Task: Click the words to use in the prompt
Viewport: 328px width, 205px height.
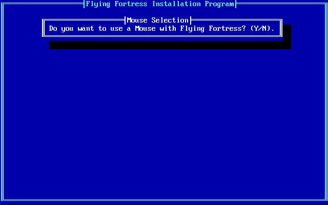Action: tap(111, 29)
